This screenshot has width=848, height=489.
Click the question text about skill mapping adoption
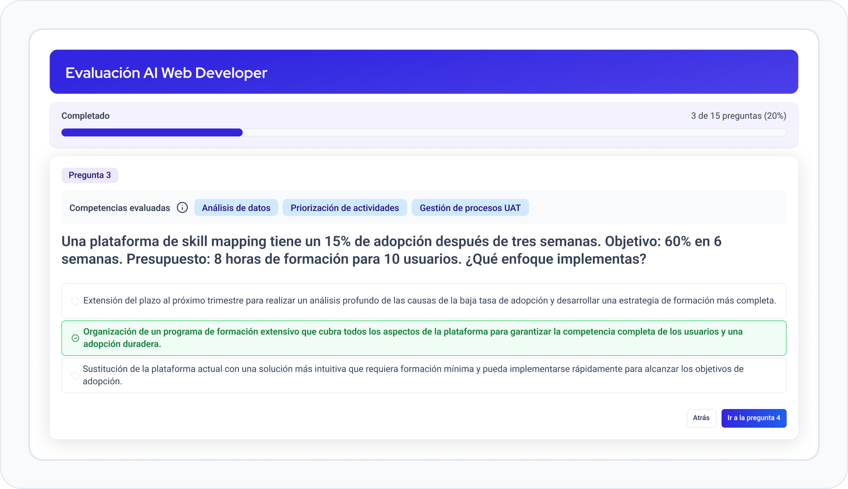click(x=391, y=250)
